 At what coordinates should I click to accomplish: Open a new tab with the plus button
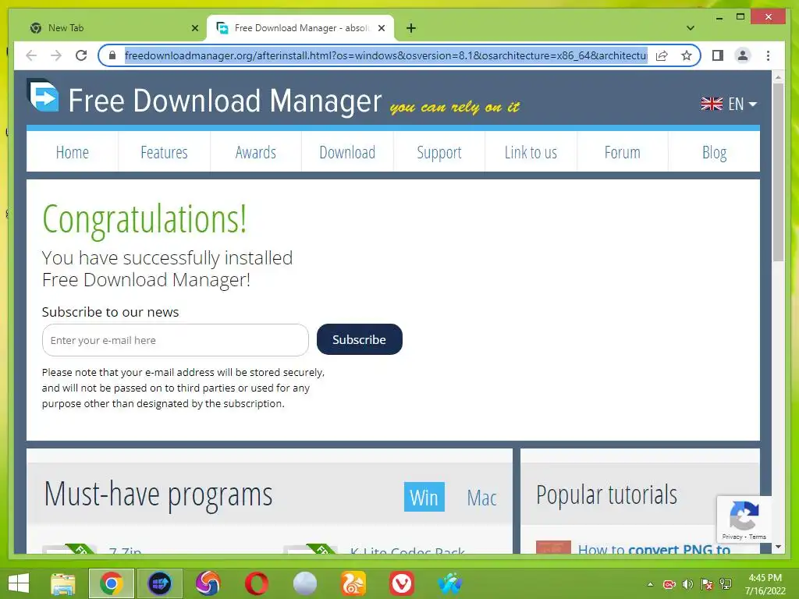[411, 28]
